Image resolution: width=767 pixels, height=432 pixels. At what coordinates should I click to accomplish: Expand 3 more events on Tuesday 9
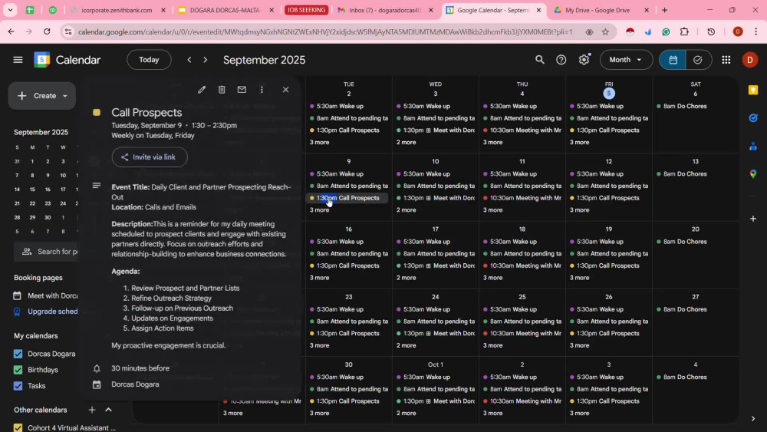[x=319, y=210]
